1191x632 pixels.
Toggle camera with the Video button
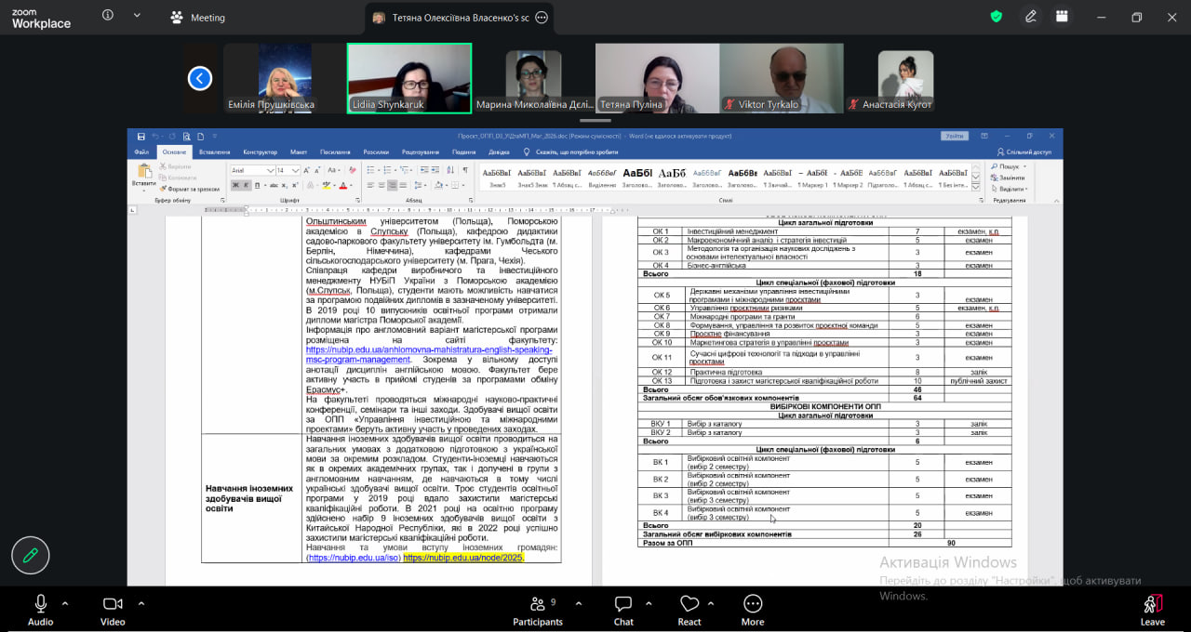coord(113,610)
